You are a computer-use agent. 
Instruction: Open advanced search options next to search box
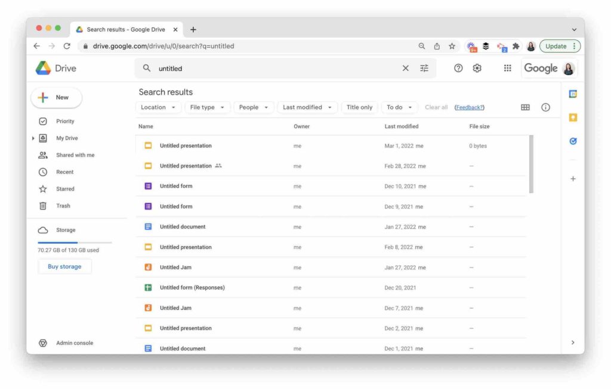[424, 68]
